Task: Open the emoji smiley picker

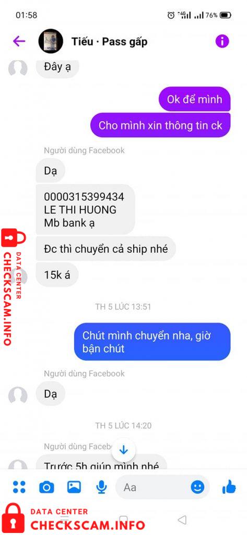Action: [x=197, y=487]
